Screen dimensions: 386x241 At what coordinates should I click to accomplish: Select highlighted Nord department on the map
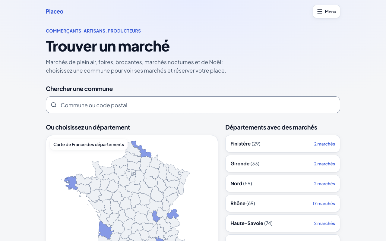pos(144,152)
